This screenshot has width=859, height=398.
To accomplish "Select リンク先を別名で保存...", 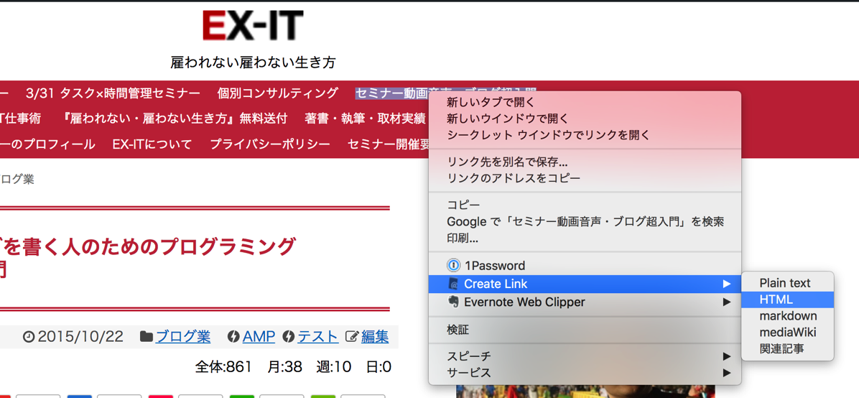I will (x=585, y=162).
